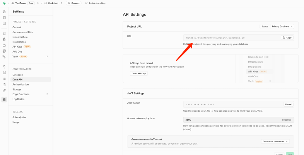The width and height of the screenshot is (304, 155).
Task: Reveal the JWT Secret
Action: 288,104
